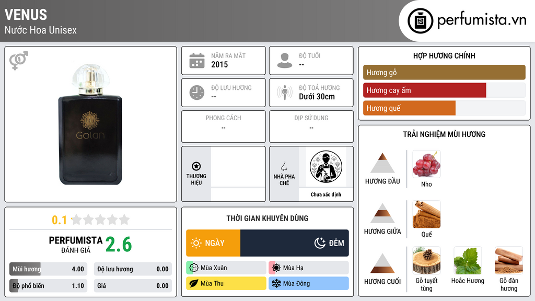Click the Mùa Thu season label
This screenshot has height=301, width=535.
(212, 284)
